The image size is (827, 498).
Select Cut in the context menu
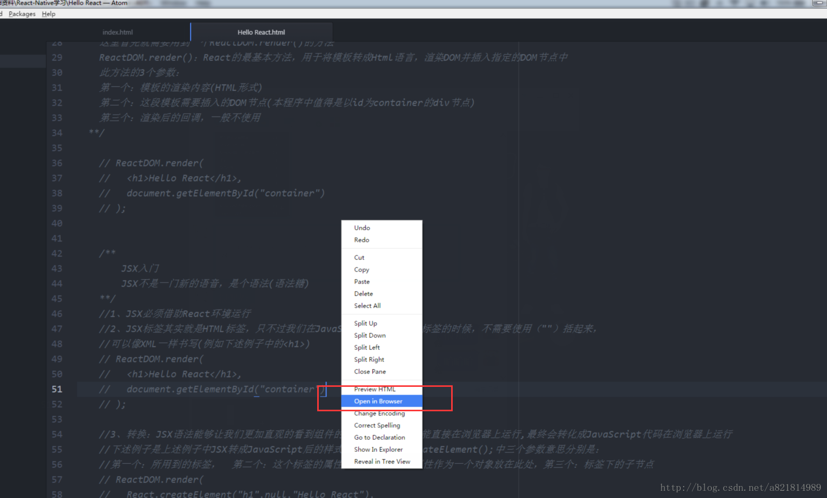click(x=382, y=258)
